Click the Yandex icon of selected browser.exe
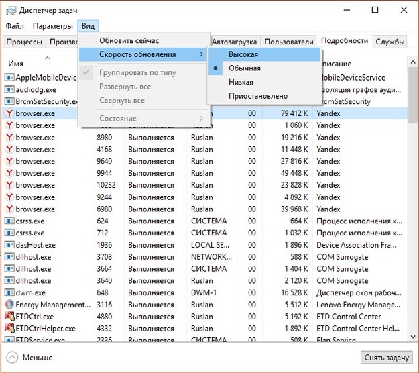 9,113
